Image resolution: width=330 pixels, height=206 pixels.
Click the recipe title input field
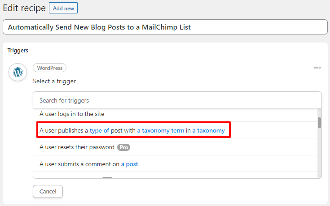pyautogui.click(x=165, y=27)
